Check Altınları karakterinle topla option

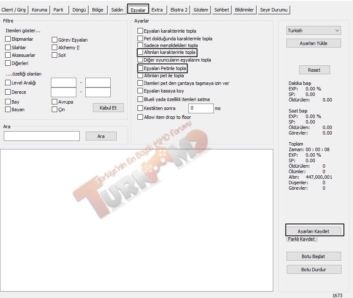pyautogui.click(x=140, y=53)
